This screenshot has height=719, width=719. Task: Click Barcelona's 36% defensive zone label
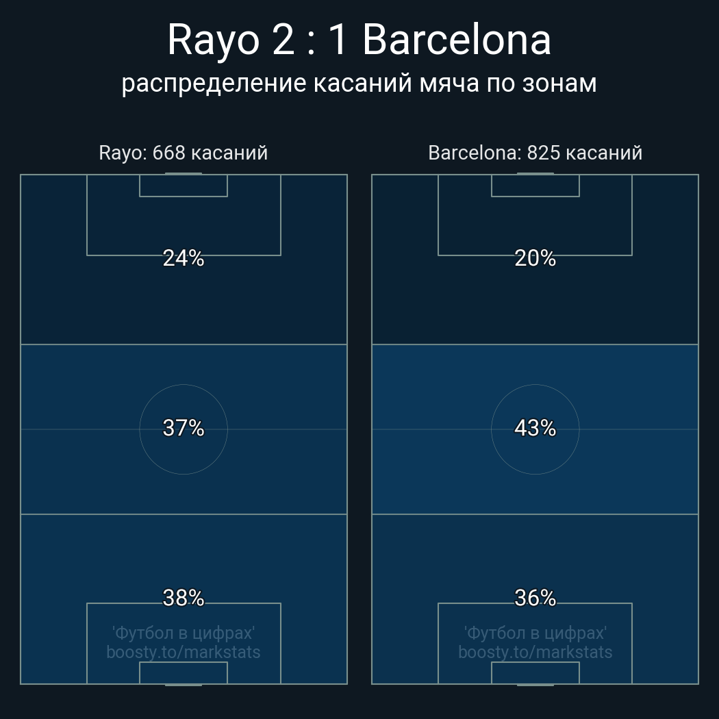point(535,598)
